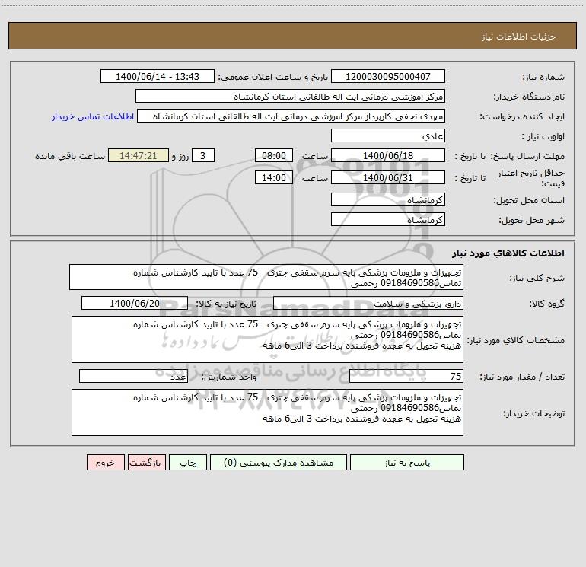Click the deadline time field 08:00

[273, 155]
